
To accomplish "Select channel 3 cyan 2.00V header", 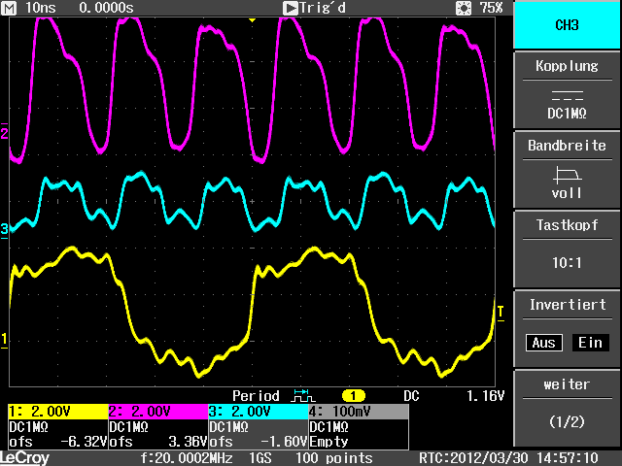I will pyautogui.click(x=259, y=412).
